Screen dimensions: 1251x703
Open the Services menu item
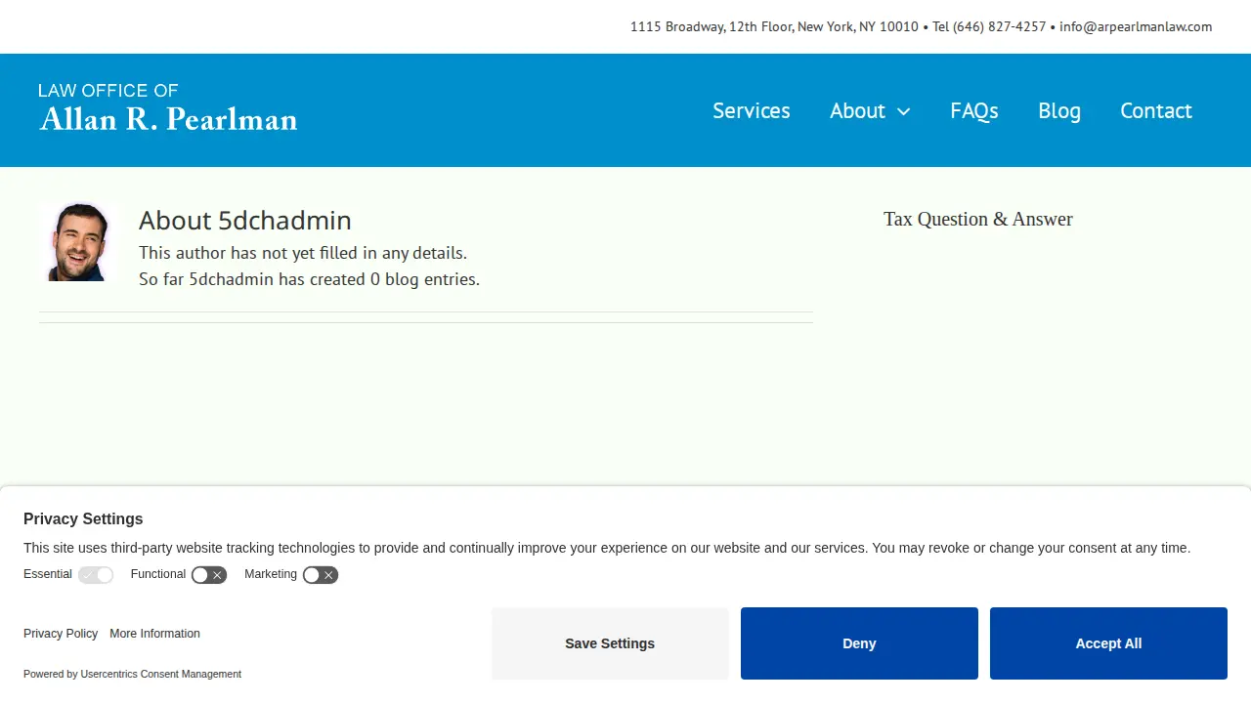click(752, 110)
